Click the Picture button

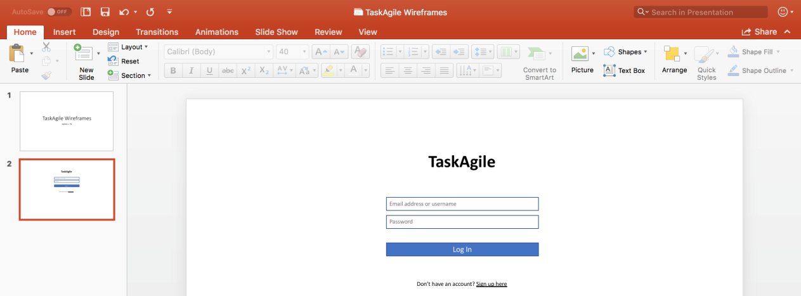pyautogui.click(x=582, y=60)
